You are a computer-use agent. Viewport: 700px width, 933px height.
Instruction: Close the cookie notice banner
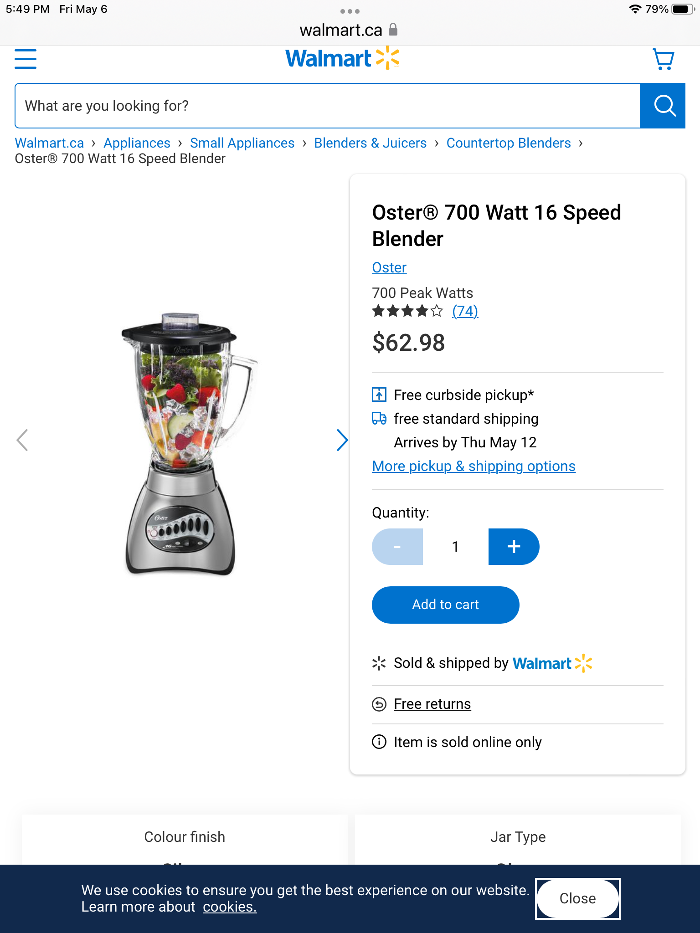pyautogui.click(x=577, y=898)
